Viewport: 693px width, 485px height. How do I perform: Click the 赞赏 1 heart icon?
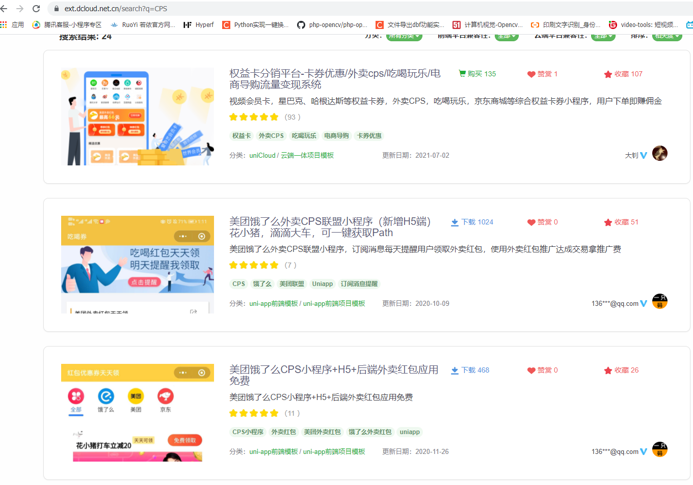531,74
